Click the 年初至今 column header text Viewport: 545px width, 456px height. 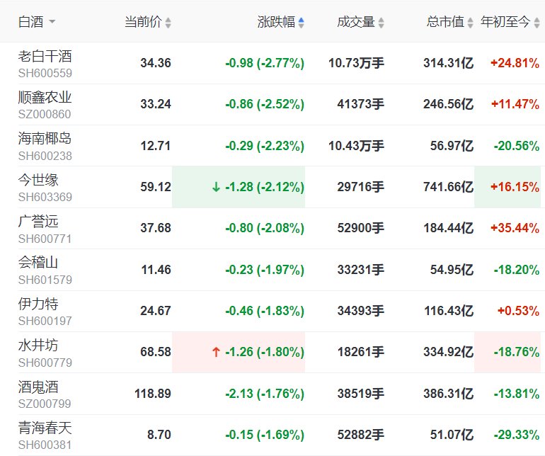pos(505,22)
